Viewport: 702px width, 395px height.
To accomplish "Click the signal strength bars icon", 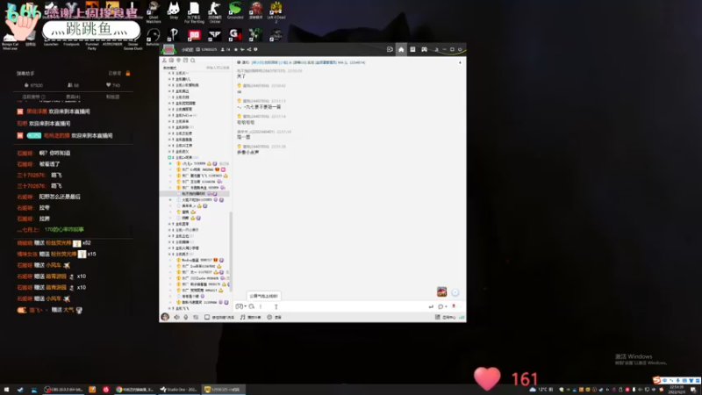I will click(x=462, y=317).
